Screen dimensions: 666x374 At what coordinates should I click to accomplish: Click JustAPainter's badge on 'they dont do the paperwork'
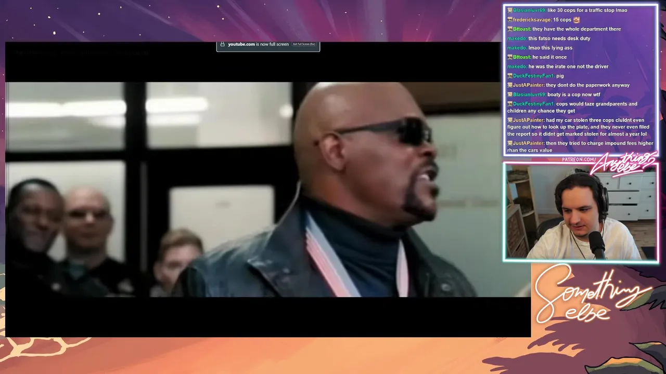point(510,85)
